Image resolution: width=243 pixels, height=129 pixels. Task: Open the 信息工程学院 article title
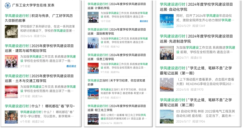click(117, 57)
